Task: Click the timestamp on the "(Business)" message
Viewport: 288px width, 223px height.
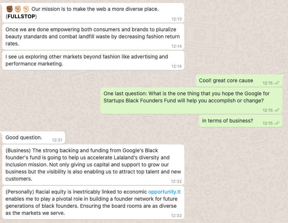Action: pos(177,181)
